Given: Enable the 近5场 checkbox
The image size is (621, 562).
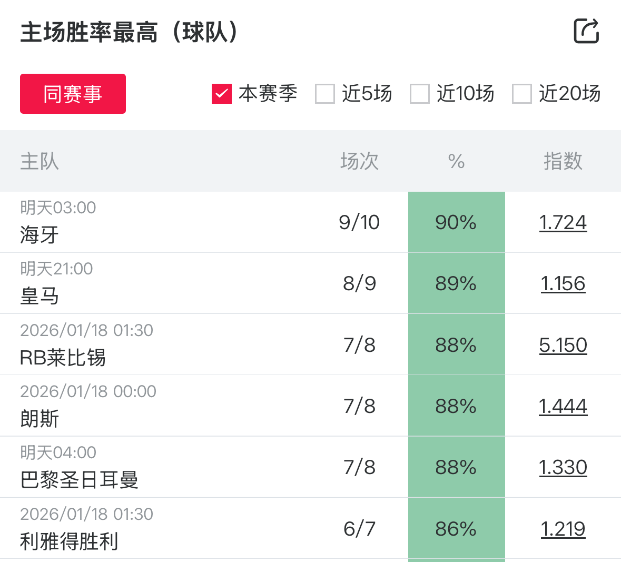Looking at the screenshot, I should tap(325, 94).
